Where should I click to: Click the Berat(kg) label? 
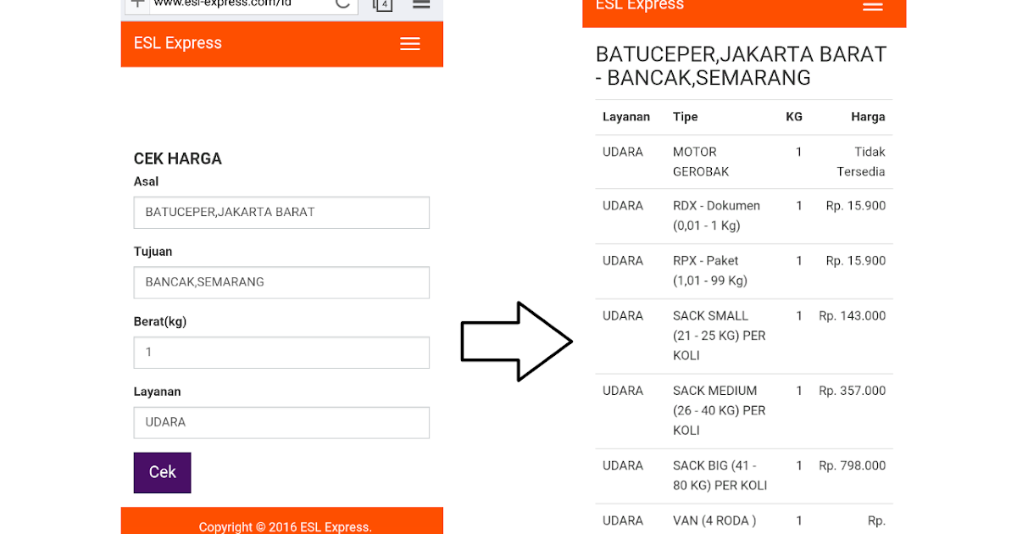click(x=160, y=321)
